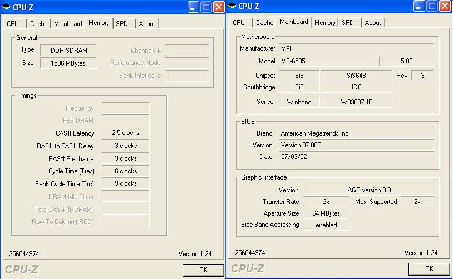The image size is (453, 279).
Task: Select the CAS# Latency value 2.5 clocks
Action: (126, 133)
